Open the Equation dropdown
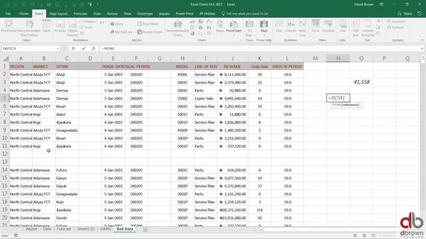 398,21
